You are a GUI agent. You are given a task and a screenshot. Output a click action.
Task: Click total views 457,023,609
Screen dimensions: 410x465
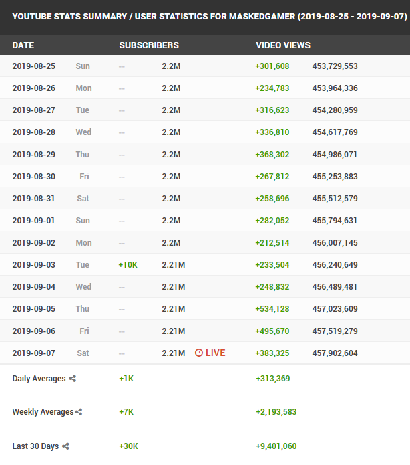click(x=335, y=309)
